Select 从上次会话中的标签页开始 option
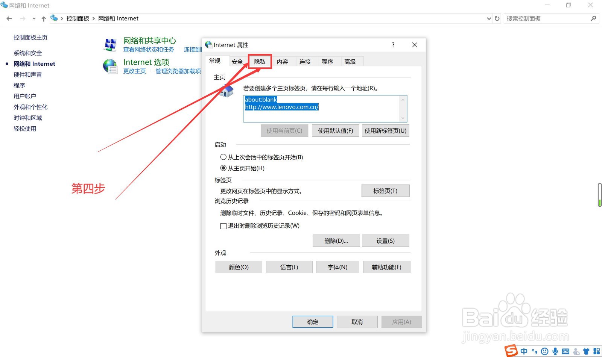 coord(223,157)
